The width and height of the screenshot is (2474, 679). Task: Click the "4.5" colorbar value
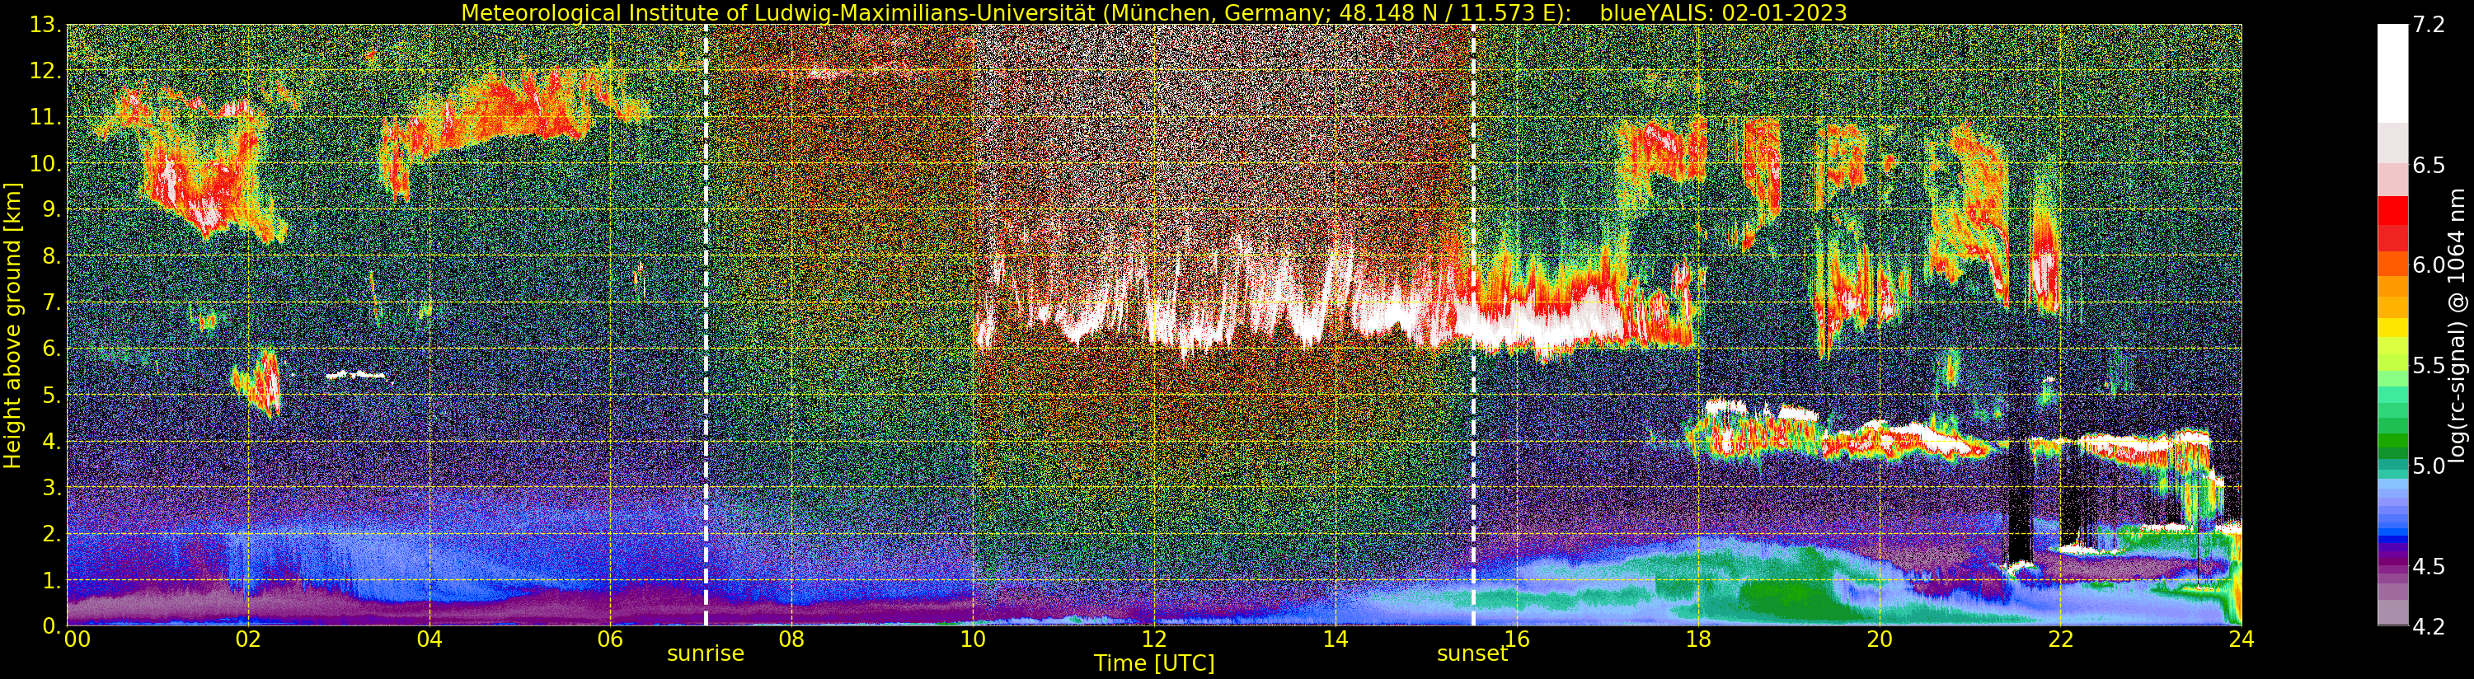[2429, 567]
